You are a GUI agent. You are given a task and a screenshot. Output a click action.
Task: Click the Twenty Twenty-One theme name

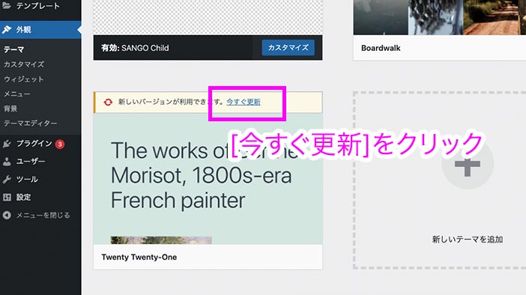(x=139, y=257)
